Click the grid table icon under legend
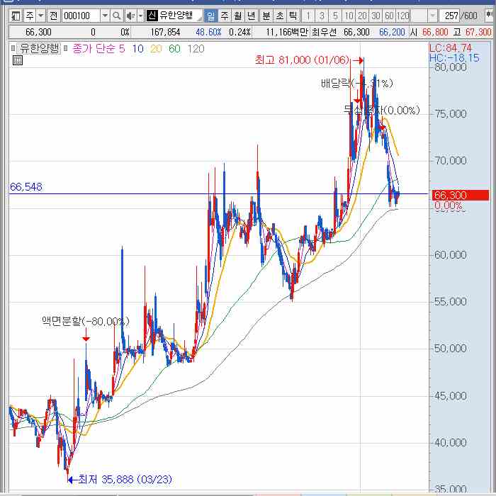Screen dimensions: 496x496 [18, 60]
